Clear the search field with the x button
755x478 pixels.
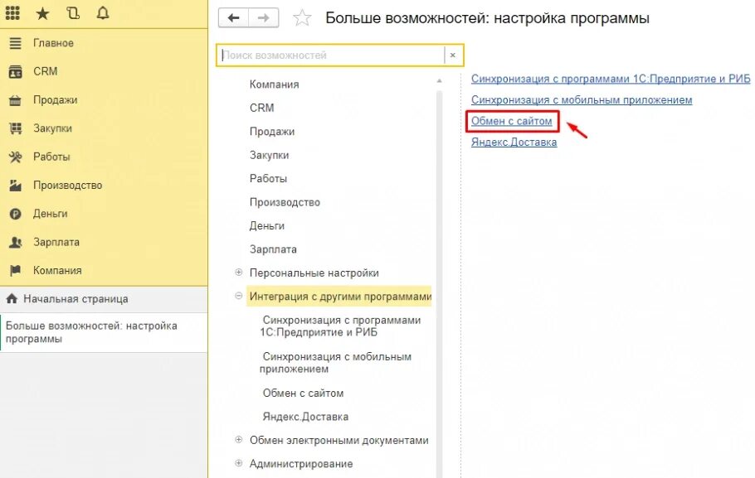(x=453, y=56)
